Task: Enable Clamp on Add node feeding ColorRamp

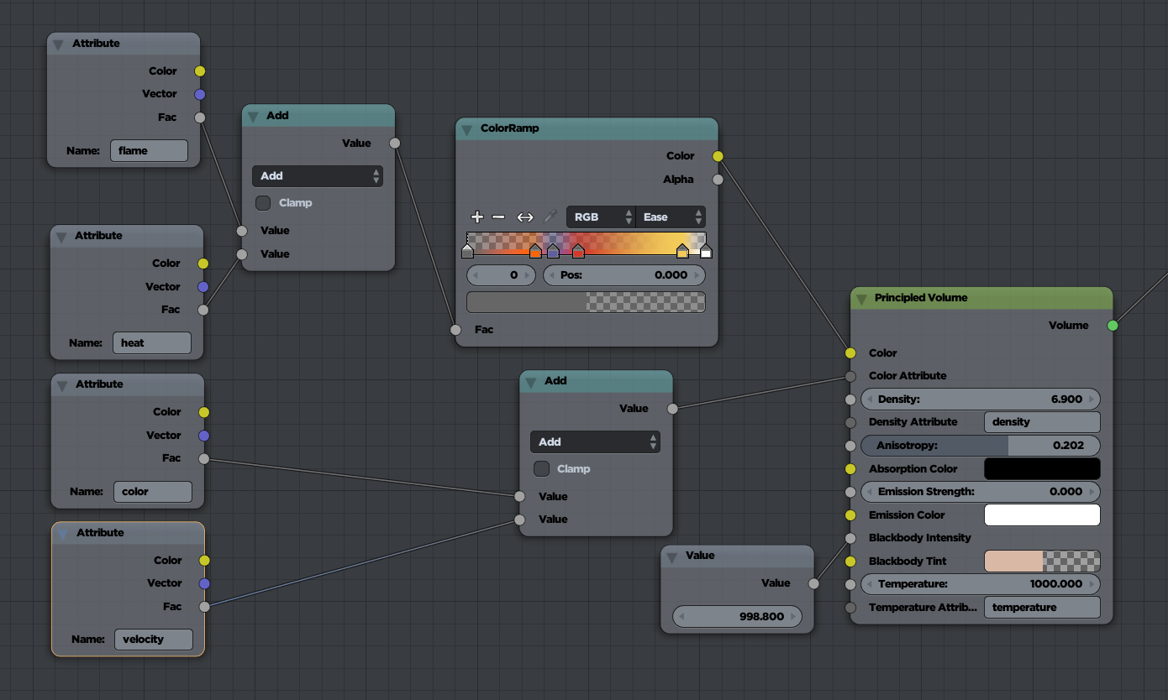Action: tap(263, 203)
